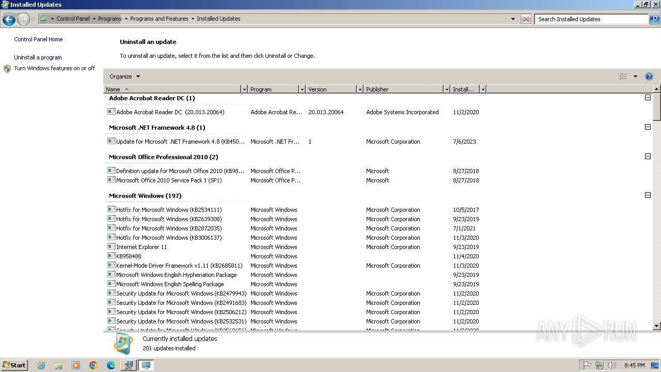Open Windows Media Player from the taskbar
The height and width of the screenshot is (372, 661).
pyautogui.click(x=76, y=365)
